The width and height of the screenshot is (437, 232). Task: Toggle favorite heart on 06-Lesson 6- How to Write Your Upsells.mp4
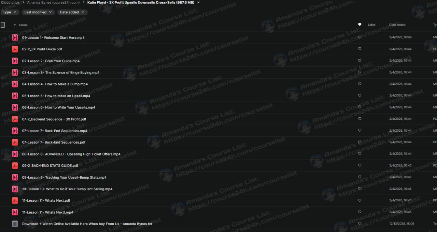coord(360,107)
